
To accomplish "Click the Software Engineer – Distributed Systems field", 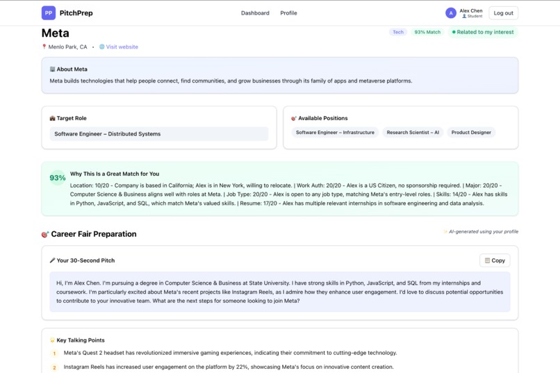I will coord(159,134).
